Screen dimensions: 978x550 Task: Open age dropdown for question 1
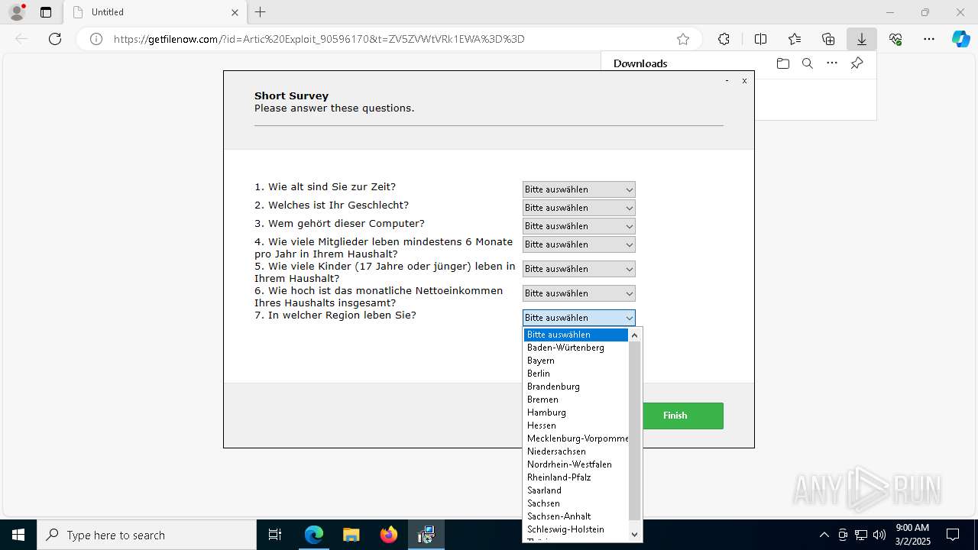[x=579, y=189]
